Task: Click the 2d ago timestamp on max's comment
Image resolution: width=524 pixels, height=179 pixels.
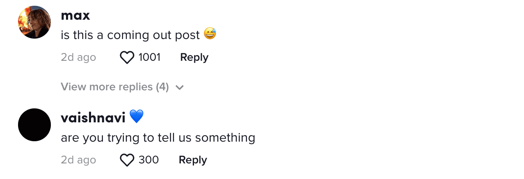Action: tap(78, 57)
